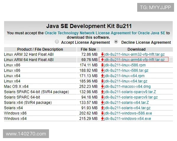Click the Product / File Description column header

tap(40, 49)
